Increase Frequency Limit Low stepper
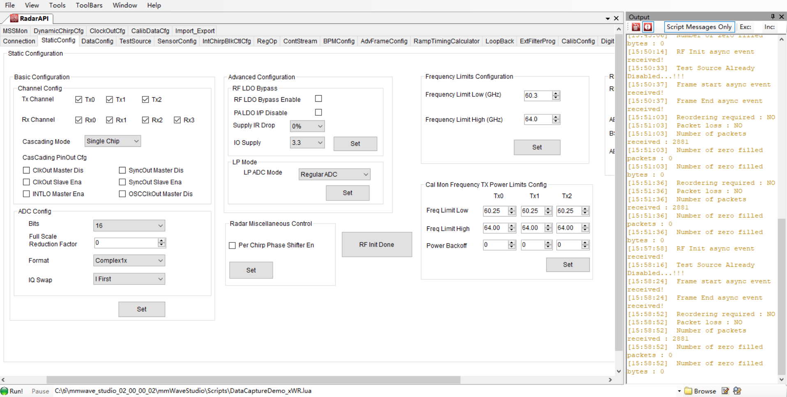The image size is (787, 397). point(556,94)
